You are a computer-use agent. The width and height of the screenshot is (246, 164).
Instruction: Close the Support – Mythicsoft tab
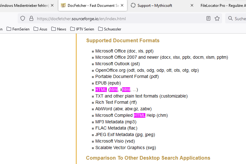coord(192,6)
